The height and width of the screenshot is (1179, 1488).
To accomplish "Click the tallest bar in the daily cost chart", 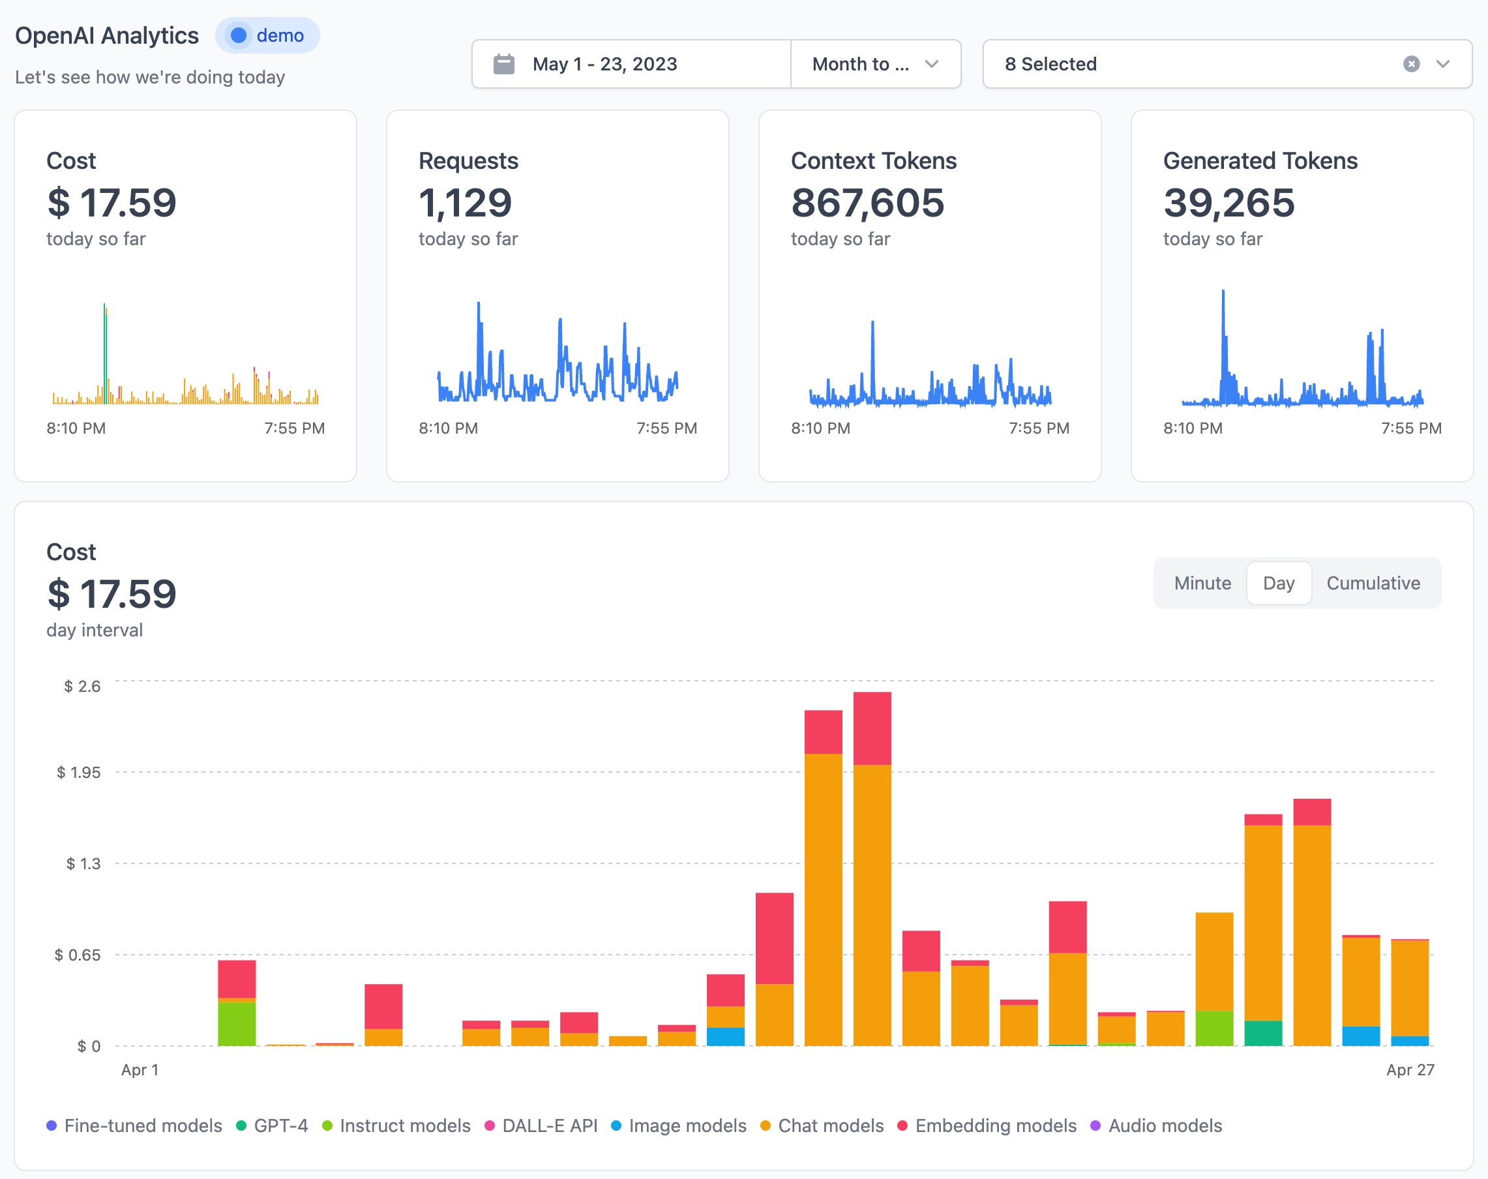I will [872, 869].
